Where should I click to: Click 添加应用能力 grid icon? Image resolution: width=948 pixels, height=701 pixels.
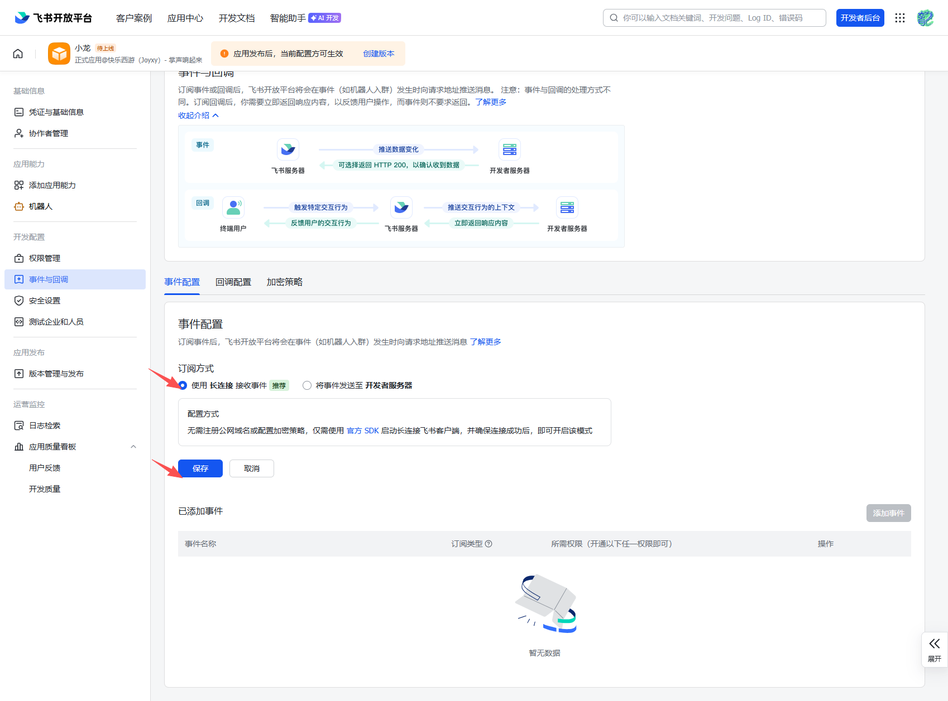(19, 185)
